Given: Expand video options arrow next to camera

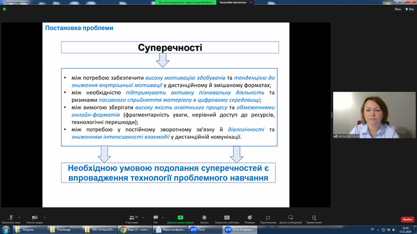Looking at the screenshot, I should pyautogui.click(x=45, y=217).
